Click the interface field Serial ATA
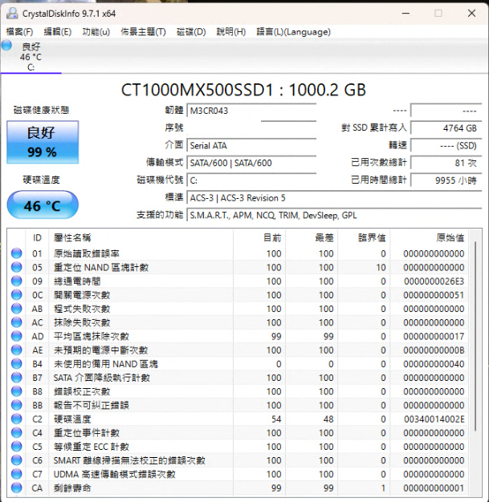This screenshot has width=489, height=502. coord(251,146)
